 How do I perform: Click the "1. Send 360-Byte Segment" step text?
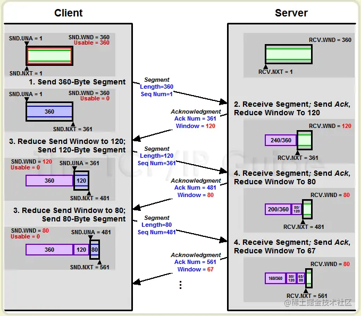tap(77, 82)
